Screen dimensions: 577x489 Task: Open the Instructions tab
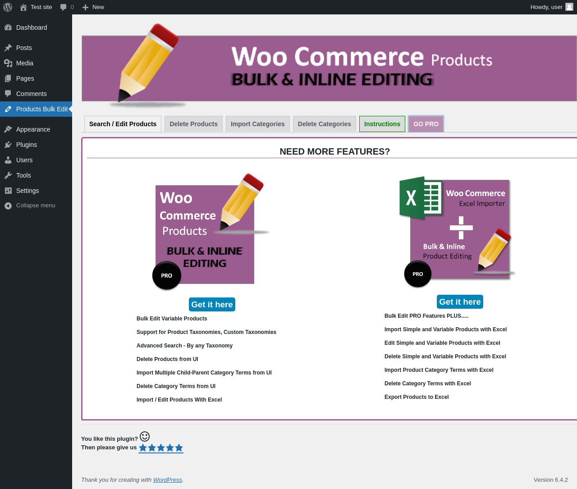382,124
